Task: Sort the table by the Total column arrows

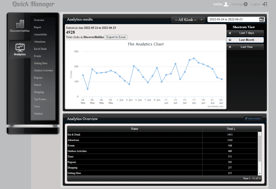Action: [235, 129]
